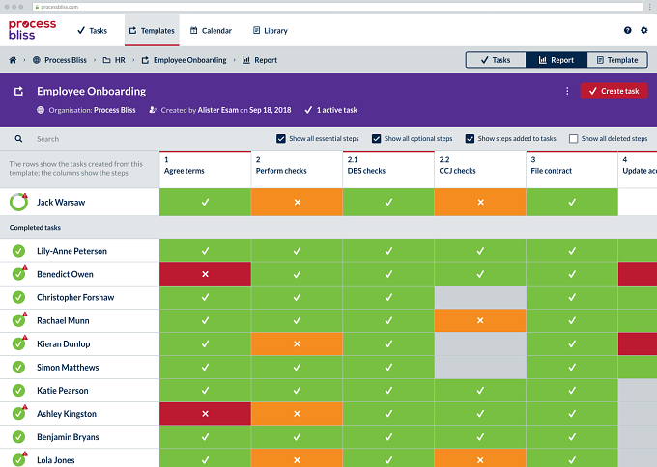Open the HR folder breadcrumb
Screen dimensions: 657x467
(x=114, y=60)
